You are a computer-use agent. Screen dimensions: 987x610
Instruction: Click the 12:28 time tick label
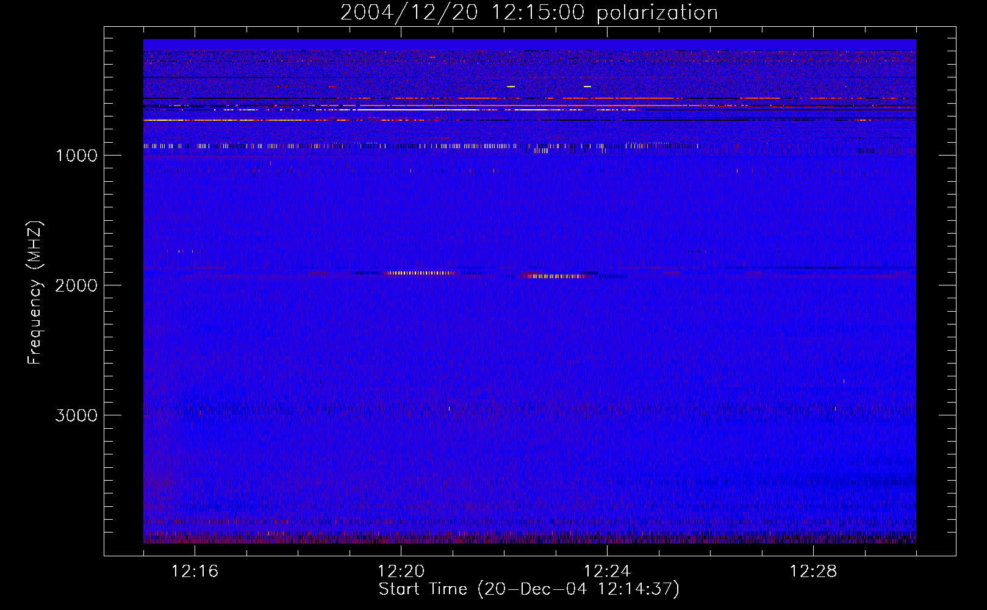[813, 572]
